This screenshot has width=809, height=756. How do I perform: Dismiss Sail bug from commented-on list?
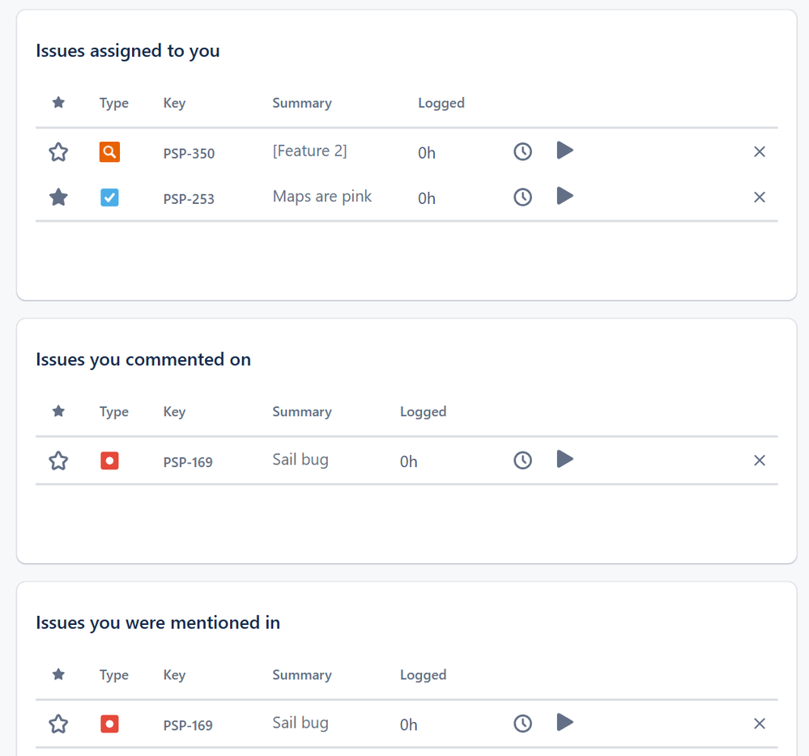coord(760,461)
